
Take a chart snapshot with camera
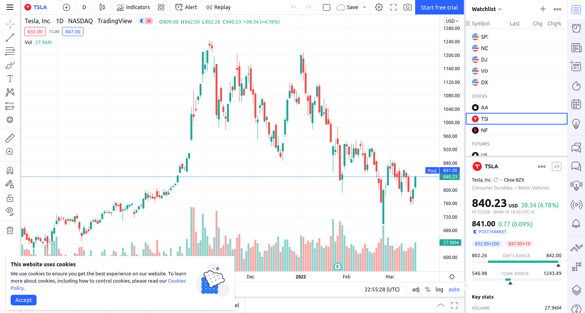tap(408, 7)
